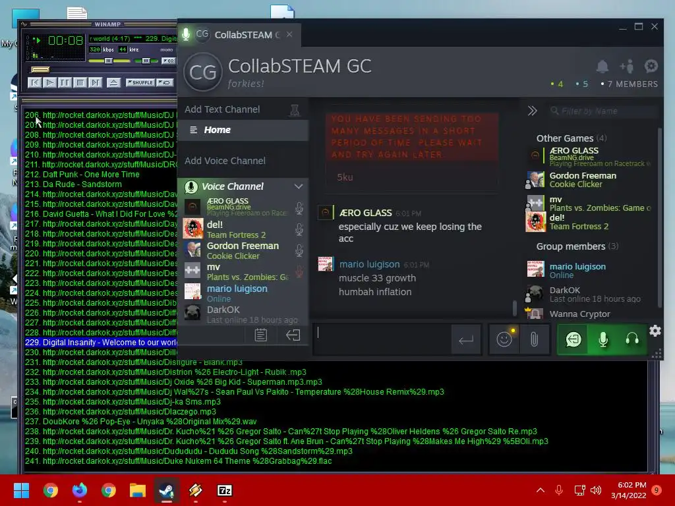Toggle Winamp SHUFFLE mode
Screen dimensions: 675x506
pos(140,82)
